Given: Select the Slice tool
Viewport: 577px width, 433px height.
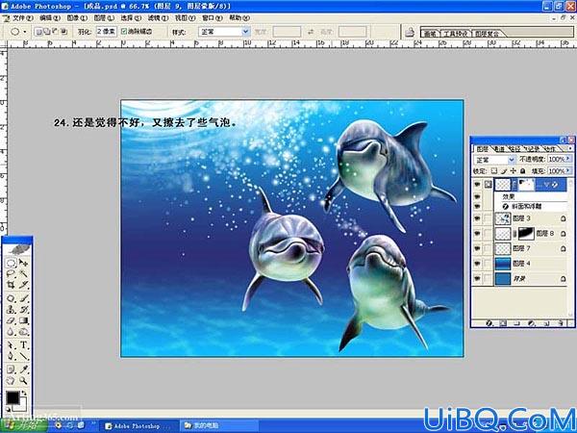Looking at the screenshot, I should tap(23, 285).
